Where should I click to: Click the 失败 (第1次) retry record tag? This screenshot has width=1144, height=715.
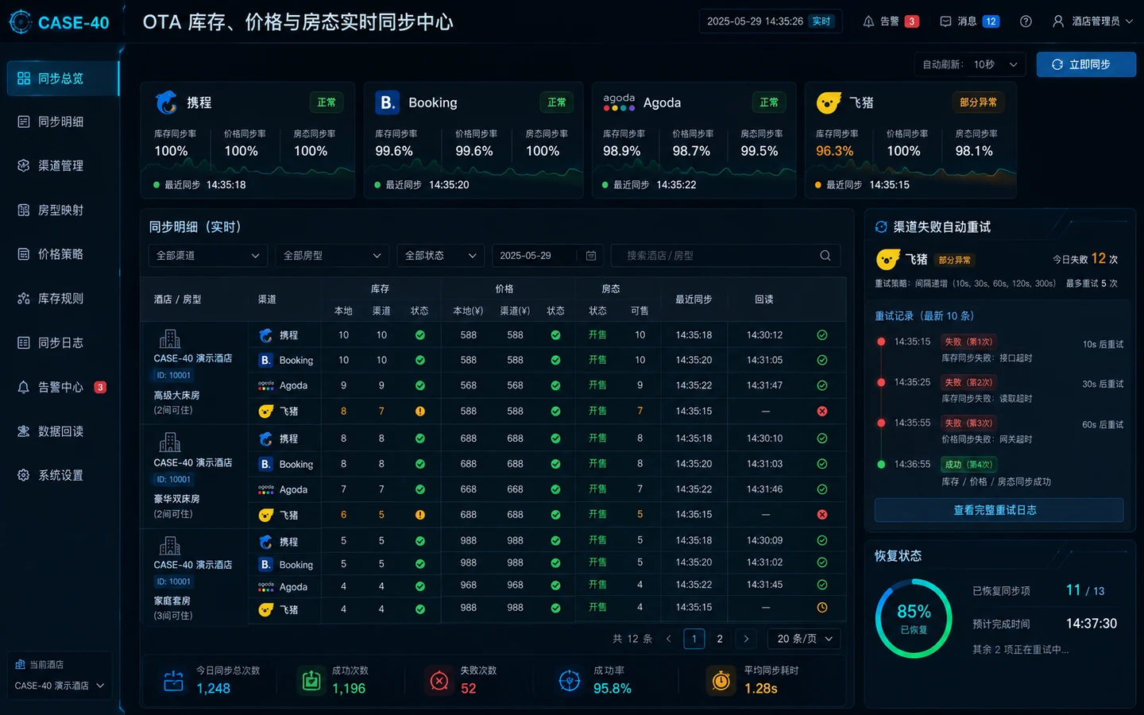point(968,342)
